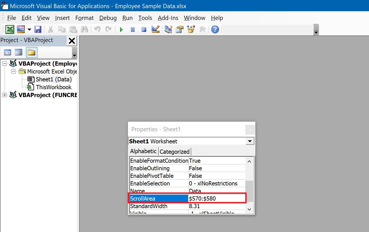Open the Sheet1 Worksheet object dropdown

[250, 141]
